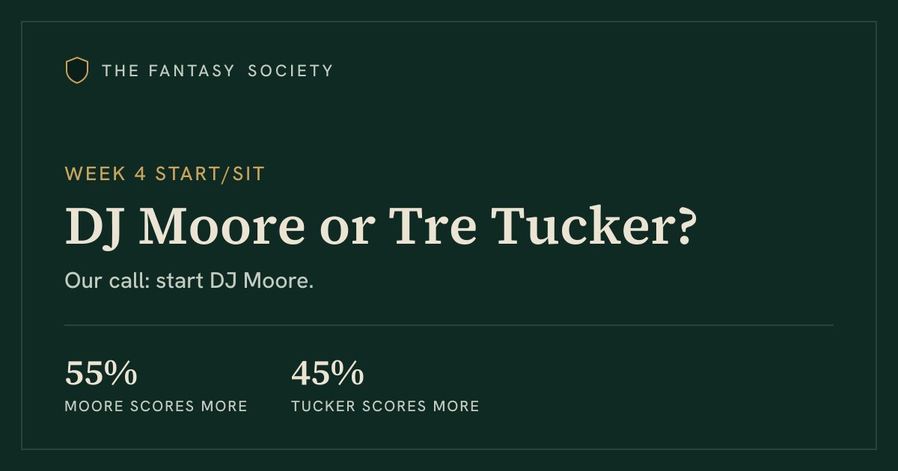
Task: Select the Week 4 Start/Sit label
Action: tap(165, 174)
